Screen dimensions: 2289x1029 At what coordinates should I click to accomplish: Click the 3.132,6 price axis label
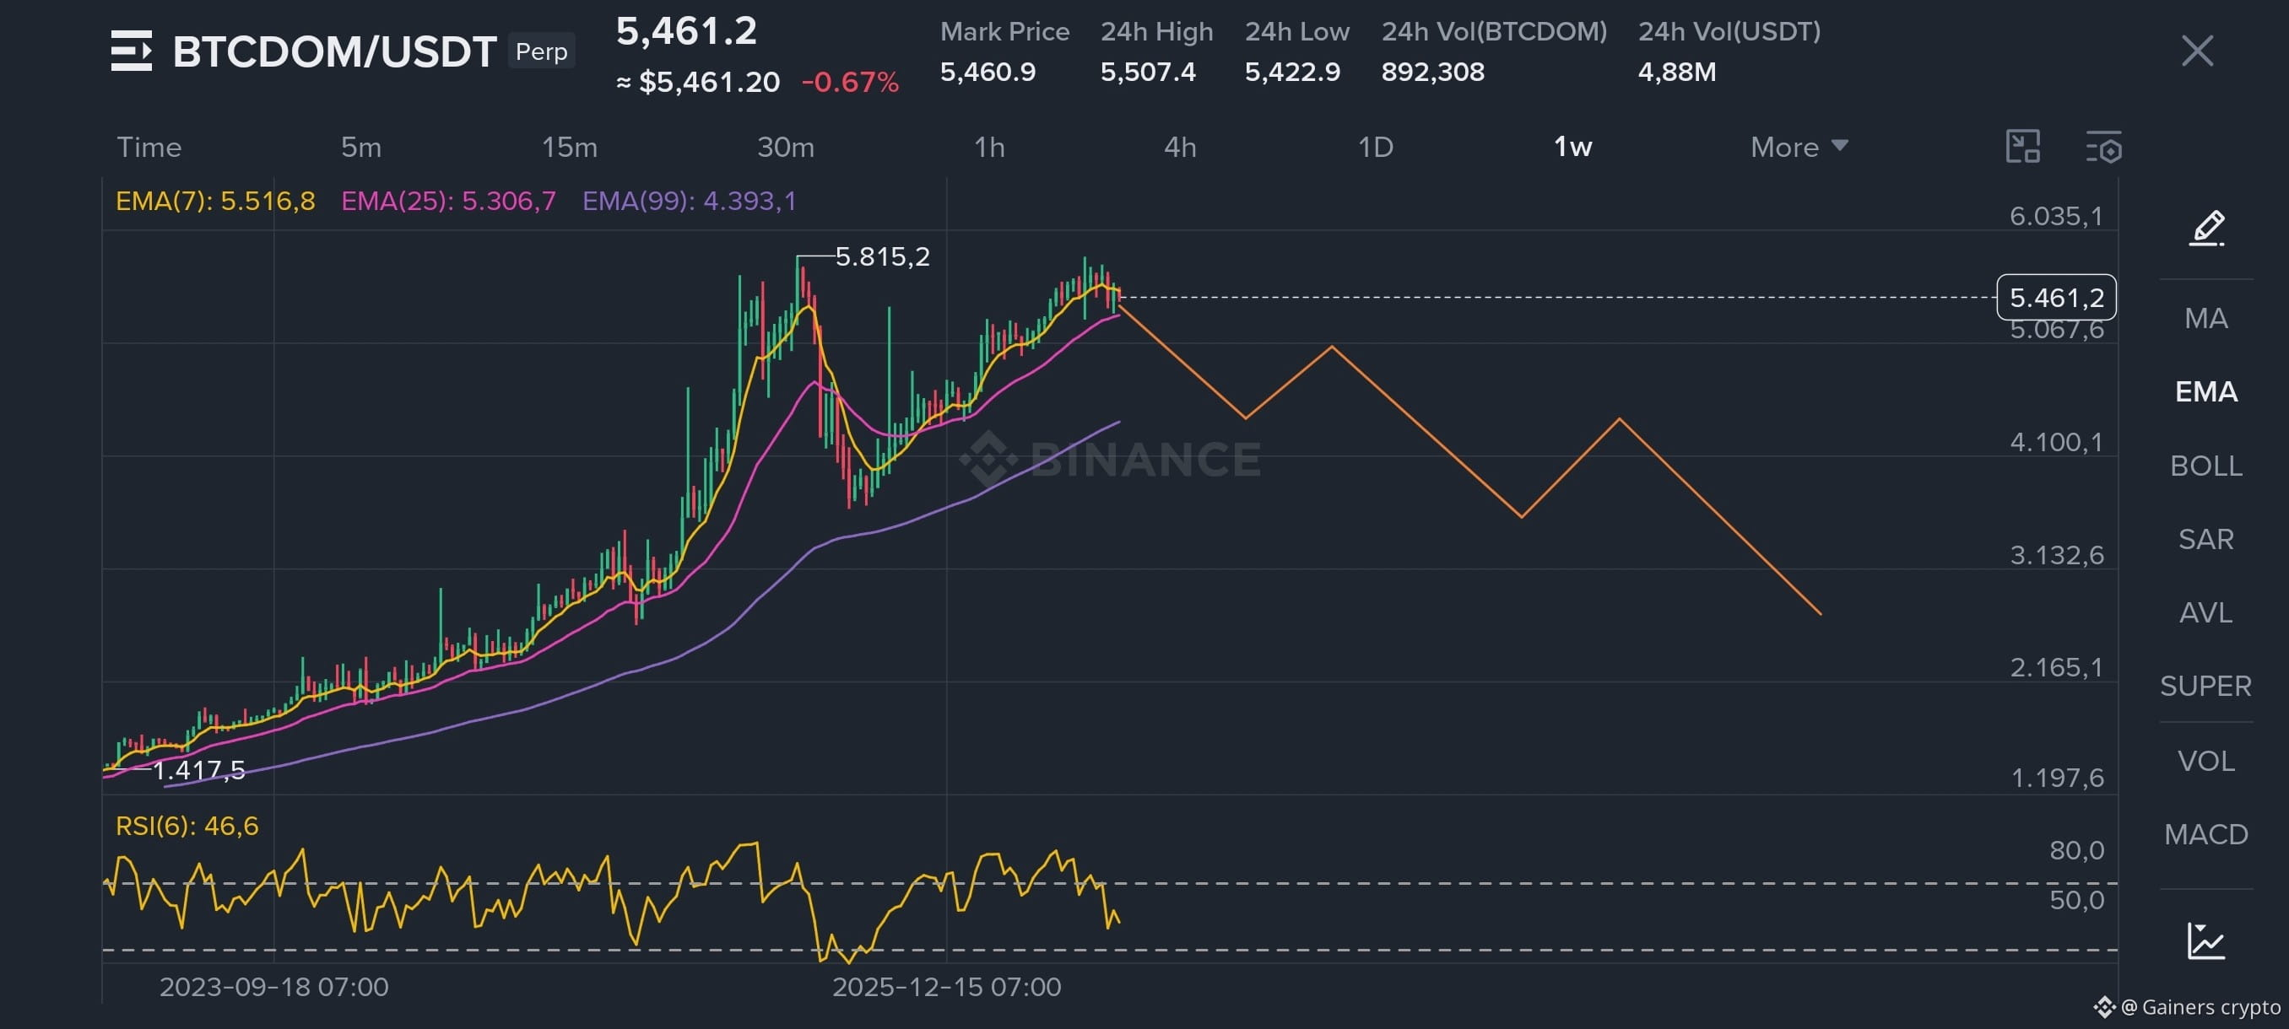[x=2057, y=555]
